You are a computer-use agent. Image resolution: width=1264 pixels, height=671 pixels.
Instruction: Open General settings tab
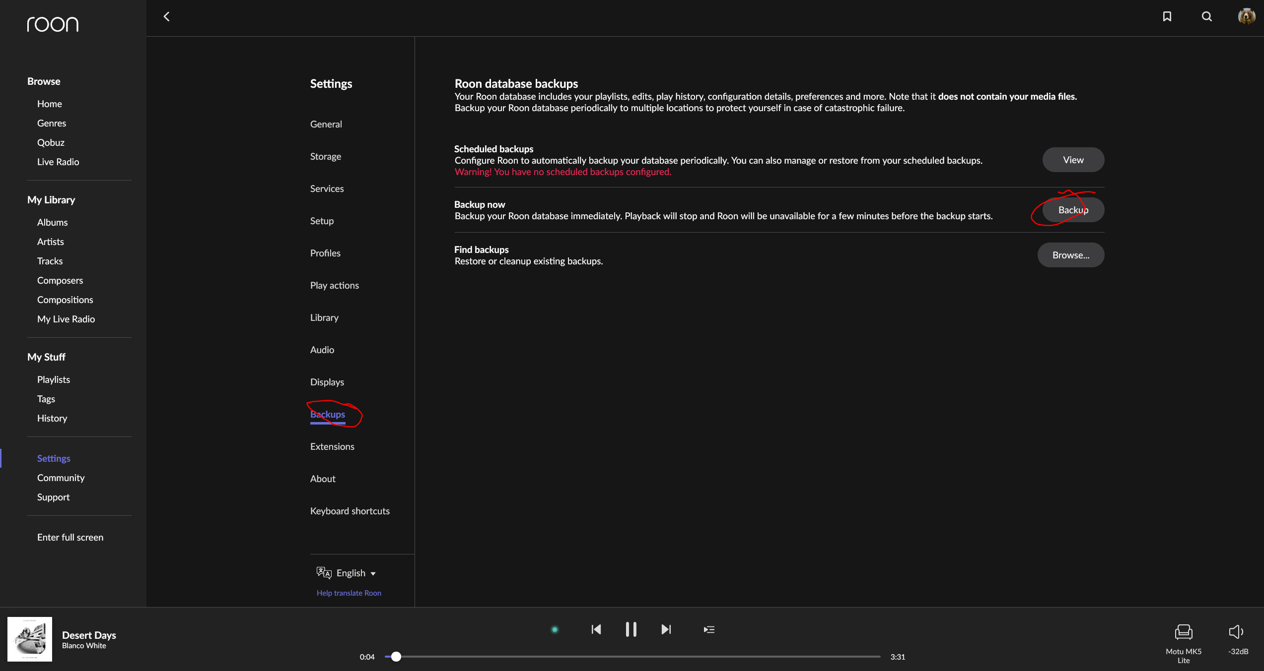coord(326,124)
